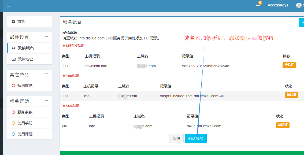Select the kewaildm.info host record
The image size is (304, 155).
point(96,66)
